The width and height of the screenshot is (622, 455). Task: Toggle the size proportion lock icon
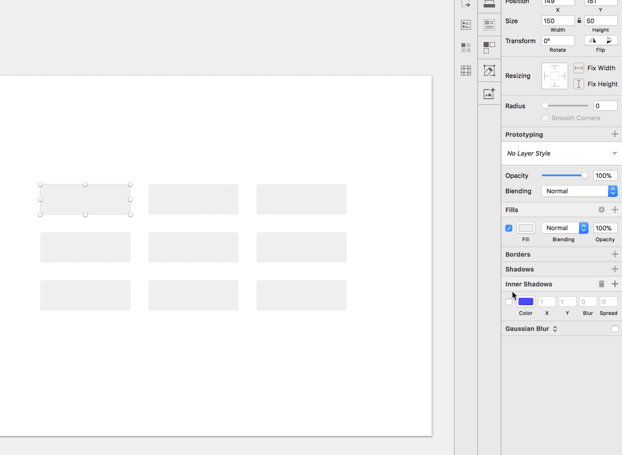[579, 21]
